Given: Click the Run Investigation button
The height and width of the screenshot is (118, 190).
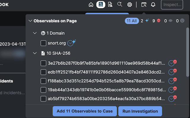Looking at the screenshot, I should pos(140,111).
